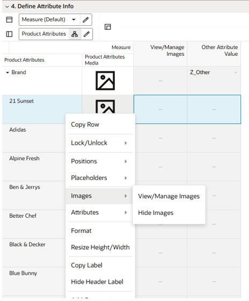This screenshot has height=301, width=249.
Task: Click the Blue Bunny Other Attribute Value cell
Action: [214, 282]
